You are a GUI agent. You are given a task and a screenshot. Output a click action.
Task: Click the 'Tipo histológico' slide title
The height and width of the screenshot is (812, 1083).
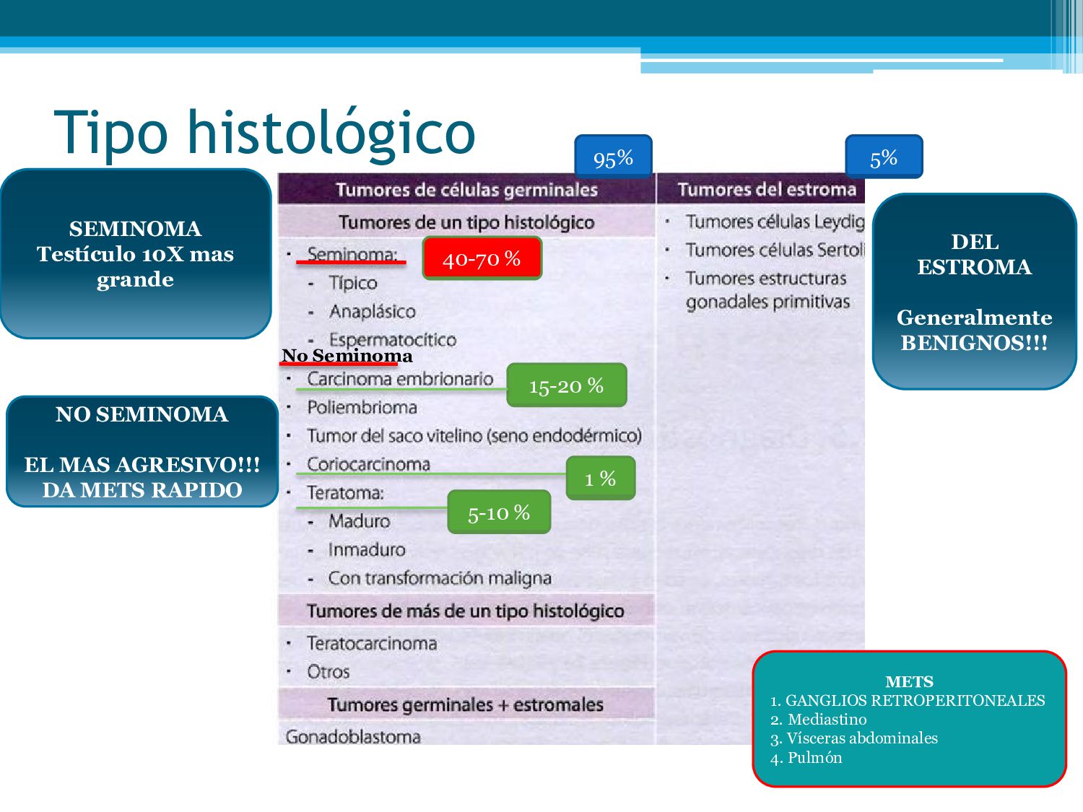265,133
